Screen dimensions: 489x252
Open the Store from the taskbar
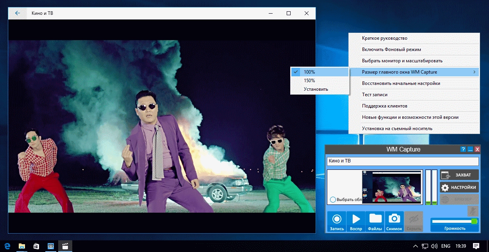36,246
